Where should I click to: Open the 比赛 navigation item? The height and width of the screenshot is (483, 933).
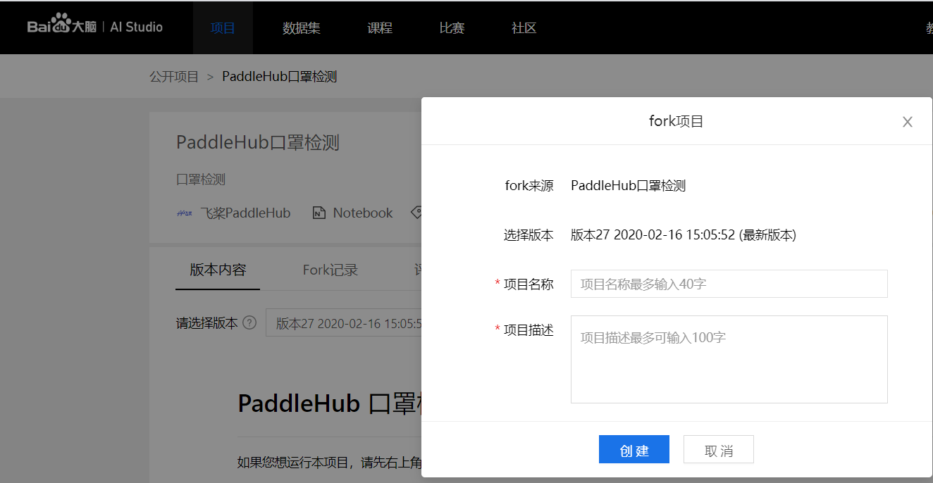(x=452, y=28)
